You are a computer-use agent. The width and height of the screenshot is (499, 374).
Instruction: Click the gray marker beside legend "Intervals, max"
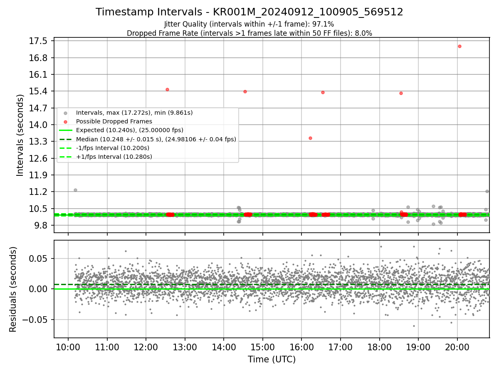point(65,113)
